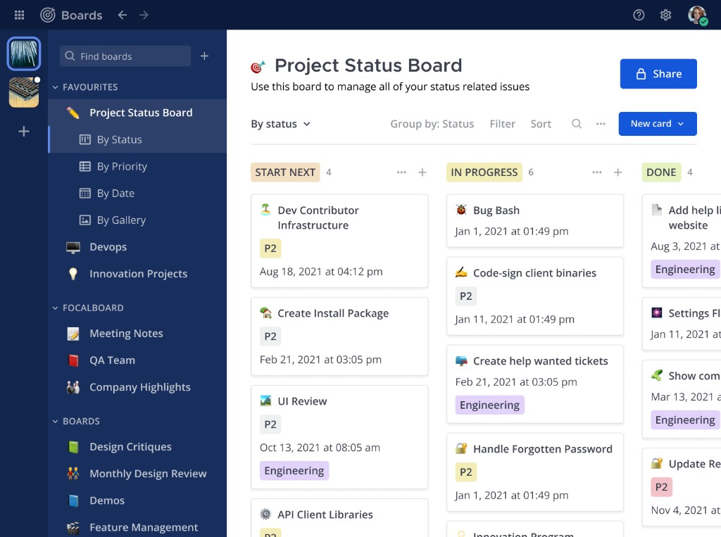Click the Boards logo icon
721x537 pixels.
pyautogui.click(x=47, y=15)
